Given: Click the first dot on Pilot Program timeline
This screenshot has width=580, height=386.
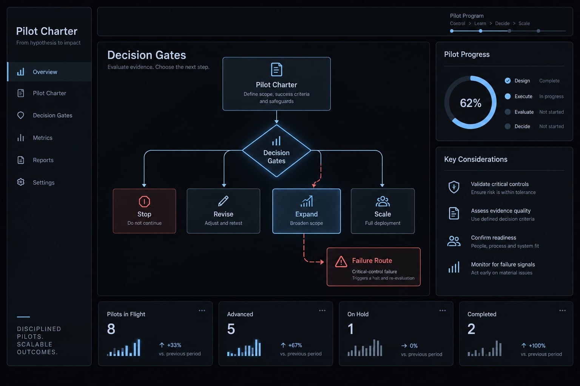Looking at the screenshot, I should pos(452,31).
